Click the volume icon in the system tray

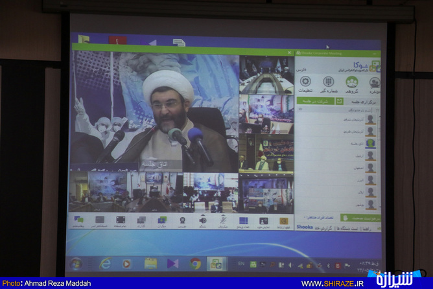(x=290, y=265)
